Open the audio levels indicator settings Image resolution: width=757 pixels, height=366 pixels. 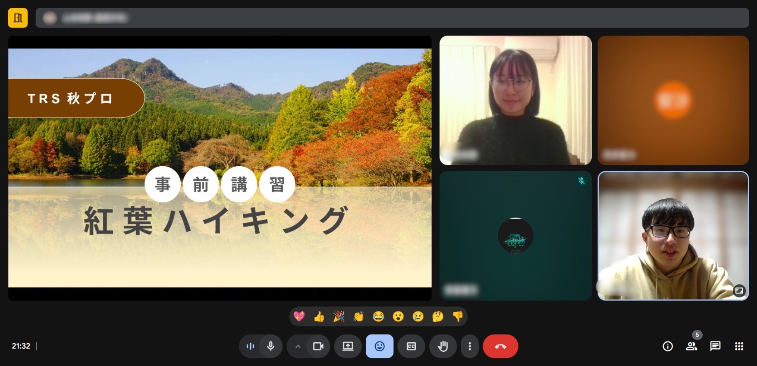pos(250,346)
